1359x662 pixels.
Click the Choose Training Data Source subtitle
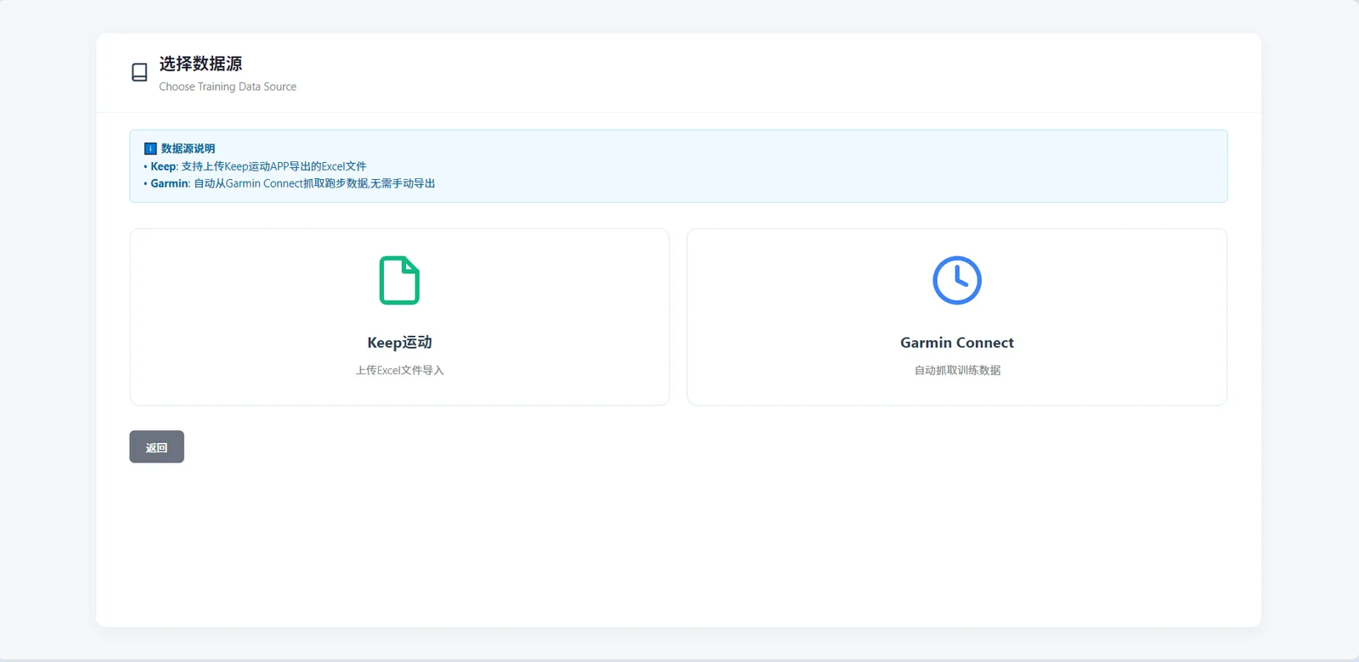[x=228, y=87]
